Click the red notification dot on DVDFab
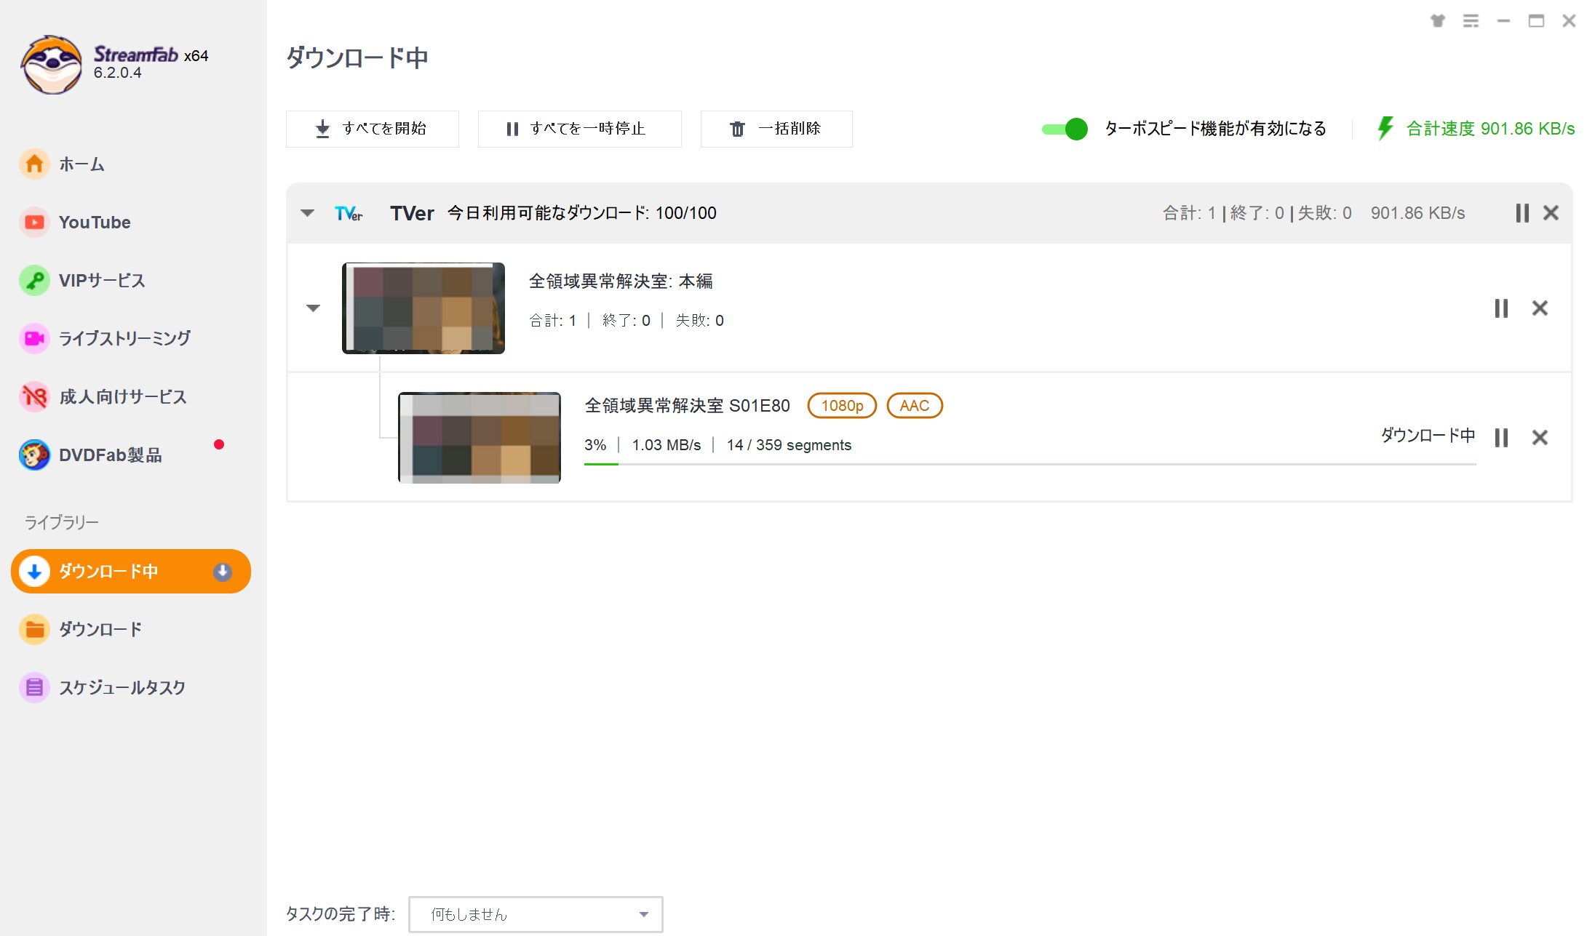The image size is (1587, 936). point(219,444)
